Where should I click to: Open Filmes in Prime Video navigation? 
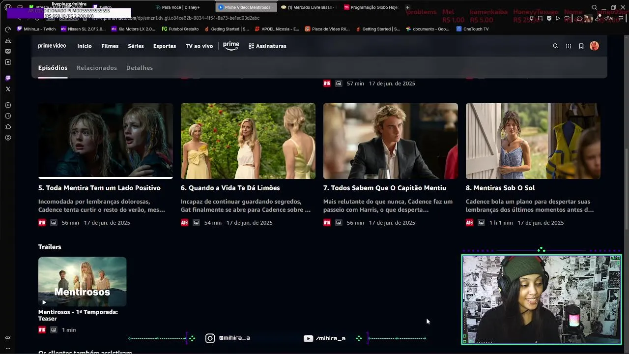point(110,46)
